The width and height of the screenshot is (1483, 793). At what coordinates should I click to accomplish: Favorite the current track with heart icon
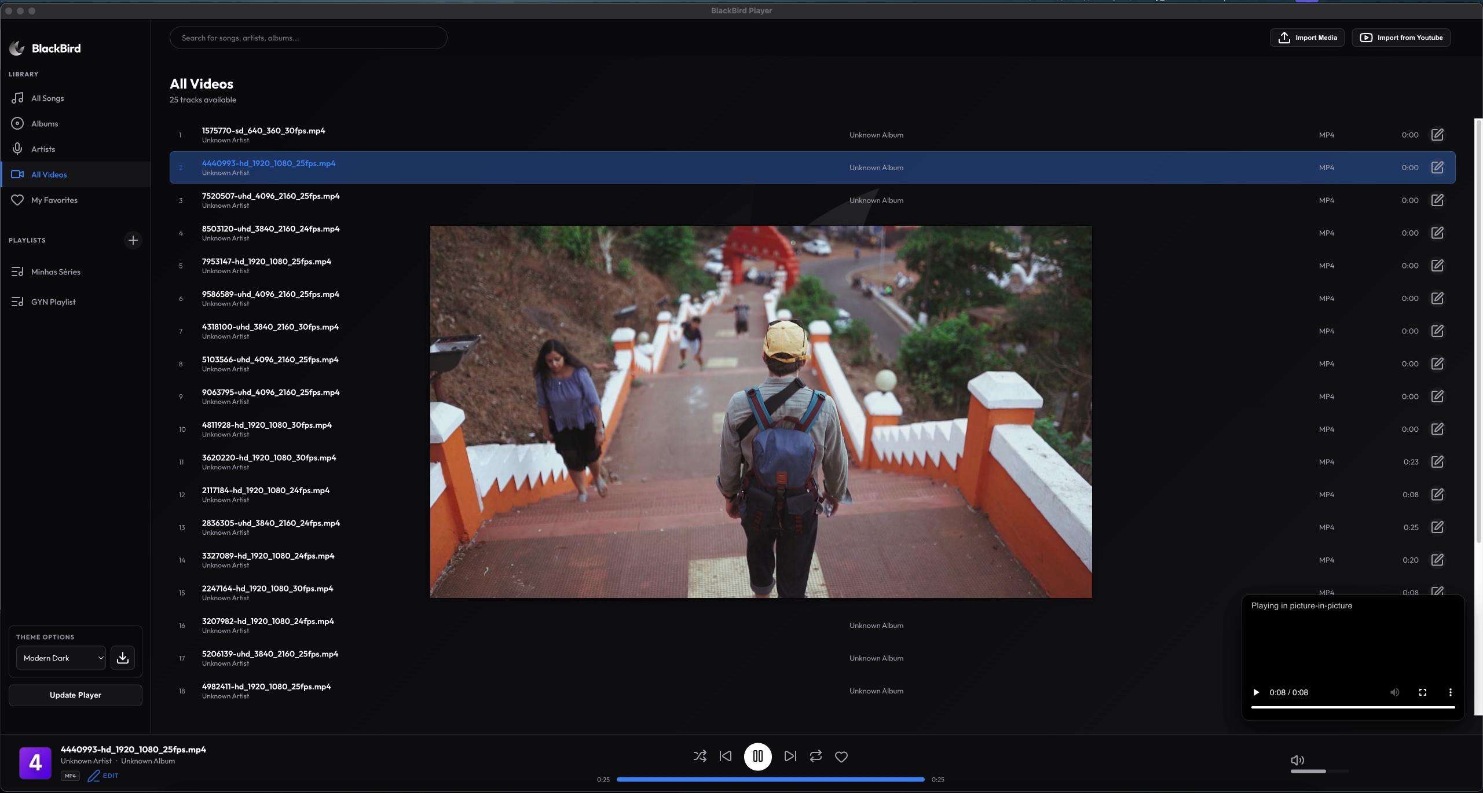click(841, 757)
